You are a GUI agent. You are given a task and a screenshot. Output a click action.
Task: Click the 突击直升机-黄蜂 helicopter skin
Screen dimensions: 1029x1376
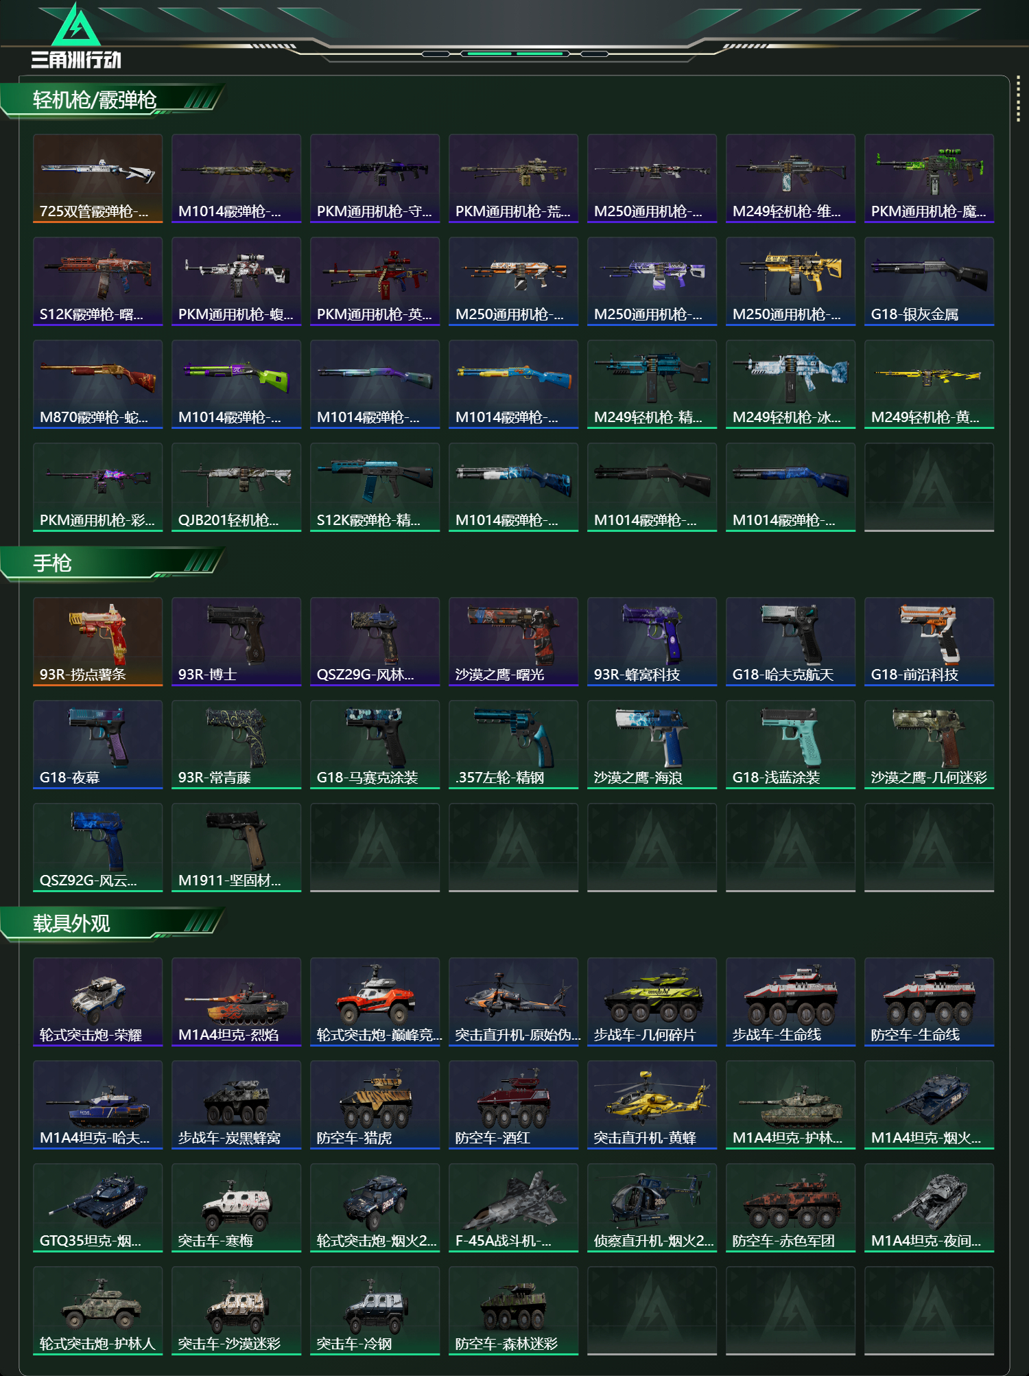tap(652, 1104)
